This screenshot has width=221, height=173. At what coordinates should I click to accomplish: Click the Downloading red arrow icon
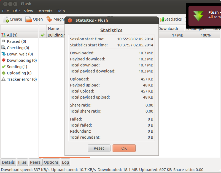(x=4, y=60)
